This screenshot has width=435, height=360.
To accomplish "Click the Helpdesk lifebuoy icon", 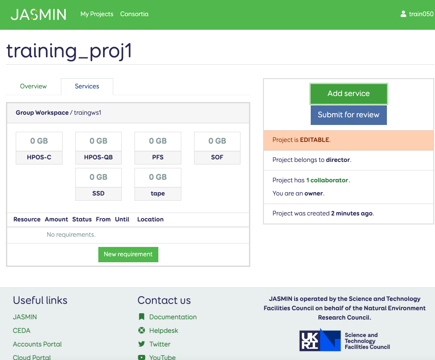I will (142, 330).
